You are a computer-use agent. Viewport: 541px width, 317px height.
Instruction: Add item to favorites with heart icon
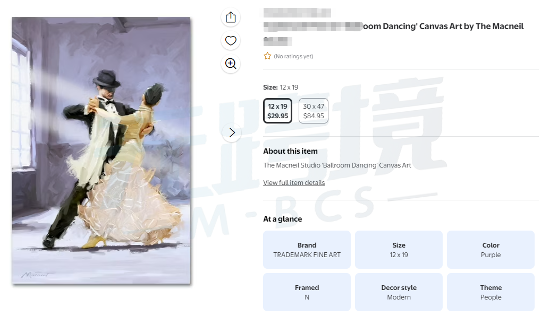tap(231, 41)
